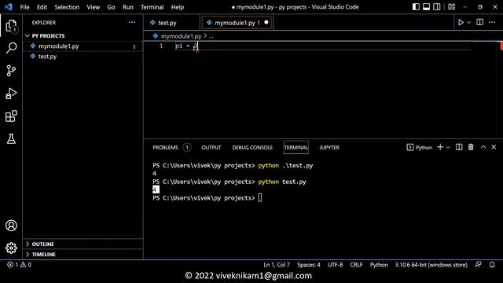Kill terminal with trash icon
The image size is (503, 283).
(471, 147)
